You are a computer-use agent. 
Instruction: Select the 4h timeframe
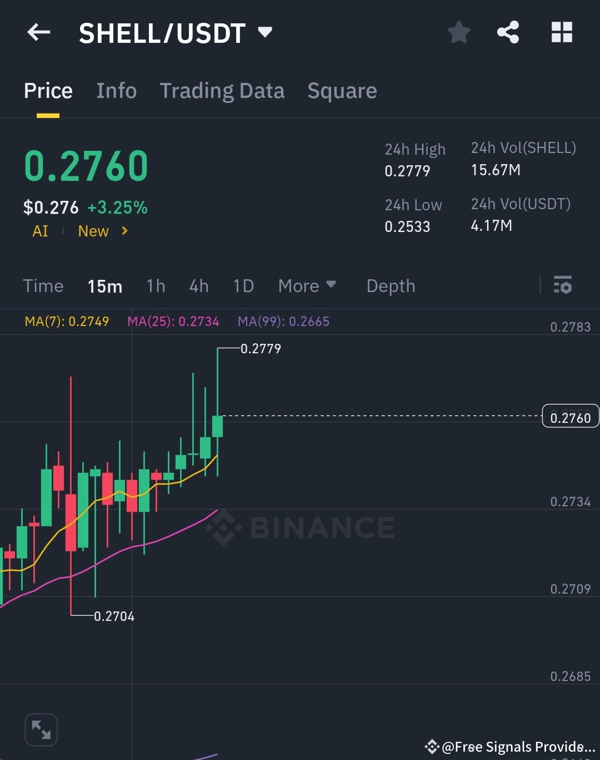point(198,285)
